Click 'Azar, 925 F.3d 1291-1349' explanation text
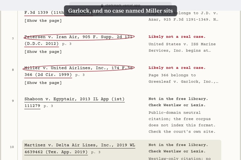 [x=183, y=20]
